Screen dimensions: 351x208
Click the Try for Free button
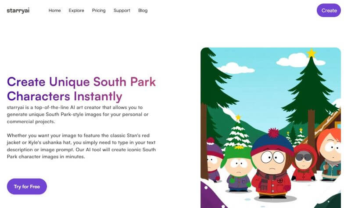coord(27,186)
